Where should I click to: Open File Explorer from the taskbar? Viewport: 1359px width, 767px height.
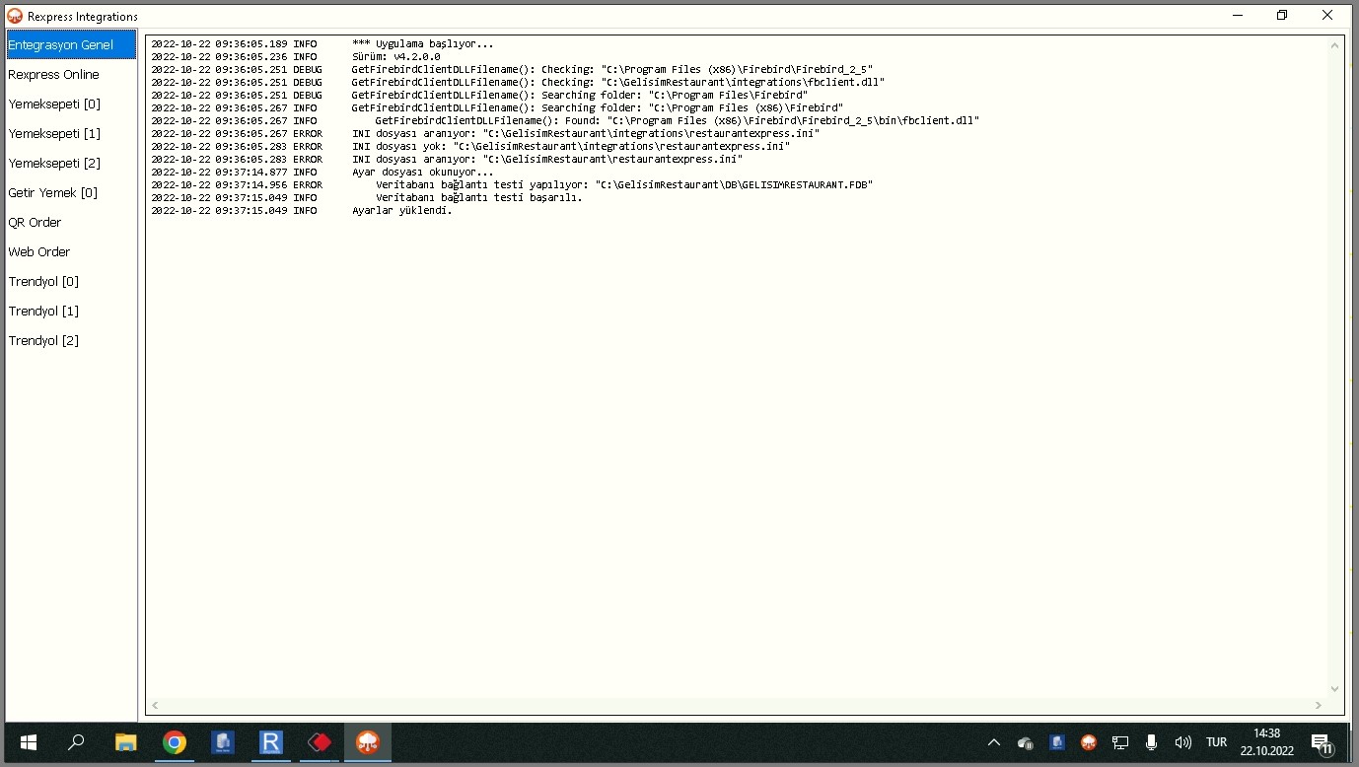tap(125, 742)
